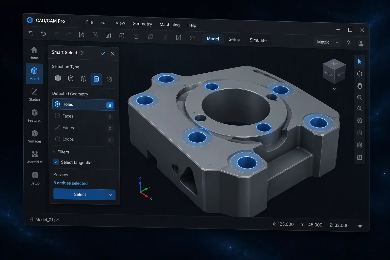Click the first magnifier zoom tool
The width and height of the screenshot is (390, 260).
coord(360,97)
